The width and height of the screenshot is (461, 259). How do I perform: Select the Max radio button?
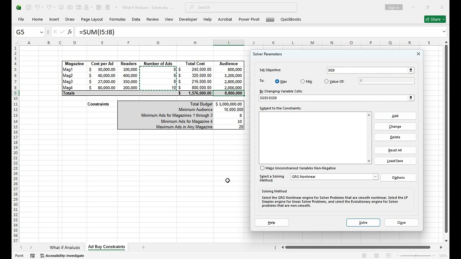click(277, 82)
